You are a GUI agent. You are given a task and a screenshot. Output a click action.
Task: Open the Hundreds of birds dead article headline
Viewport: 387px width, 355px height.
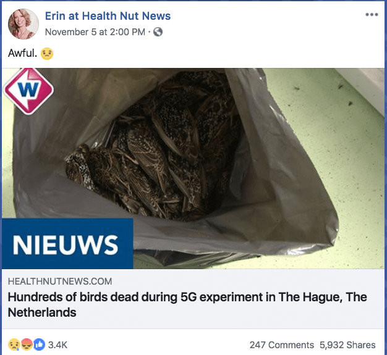tap(187, 305)
